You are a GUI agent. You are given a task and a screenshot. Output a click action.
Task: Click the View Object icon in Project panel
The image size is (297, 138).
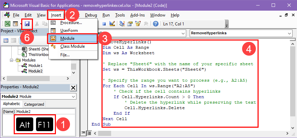tap(13, 41)
